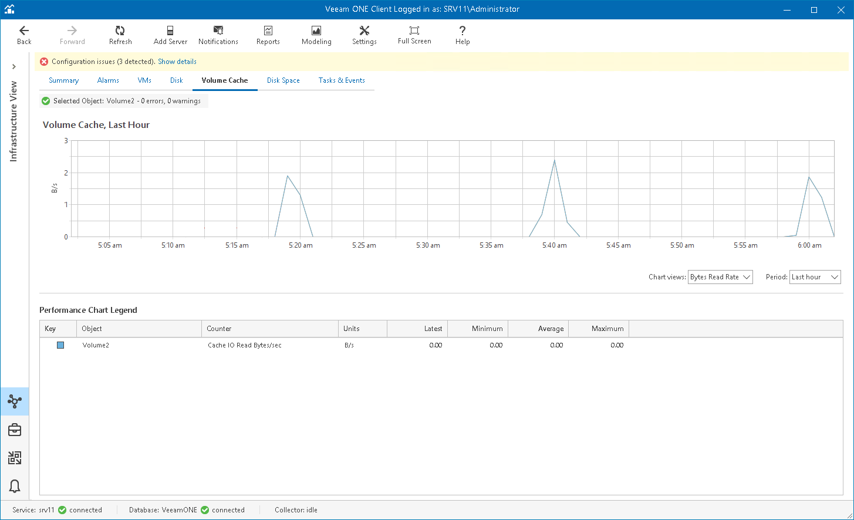
Task: Go Back using the arrow icon
Action: click(24, 31)
